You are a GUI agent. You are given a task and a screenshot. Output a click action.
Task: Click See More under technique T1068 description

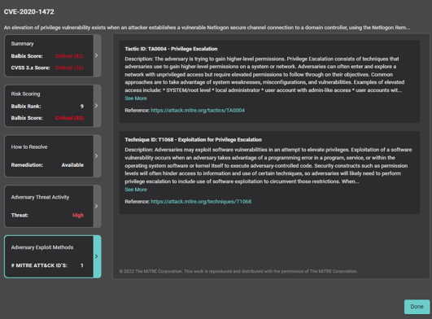click(x=136, y=190)
